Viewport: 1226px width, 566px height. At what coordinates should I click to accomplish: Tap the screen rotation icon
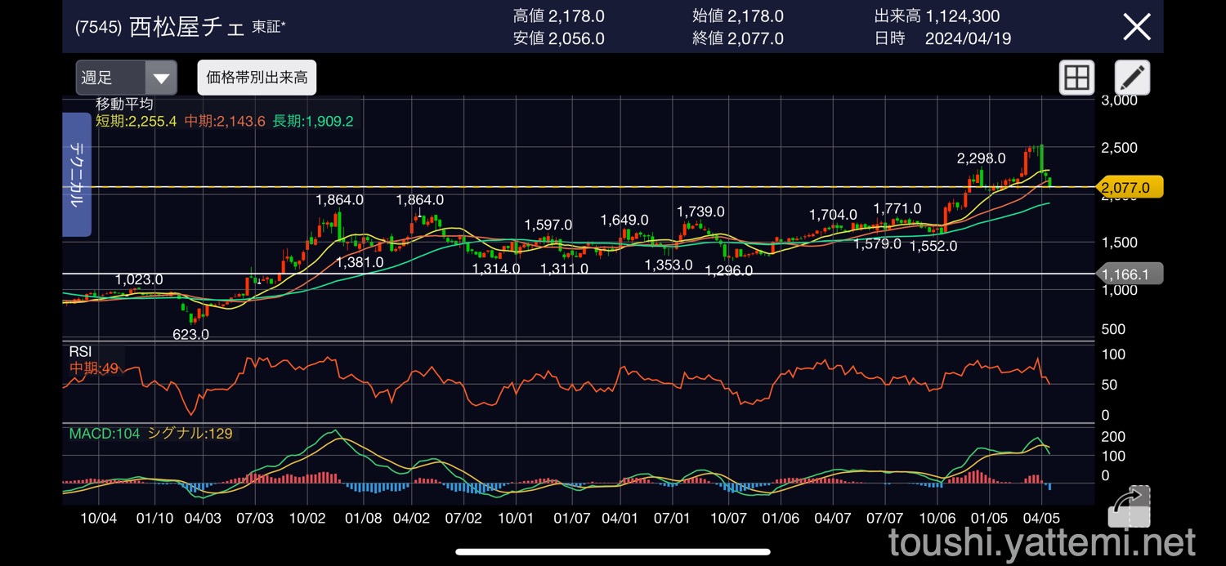pyautogui.click(x=1129, y=506)
